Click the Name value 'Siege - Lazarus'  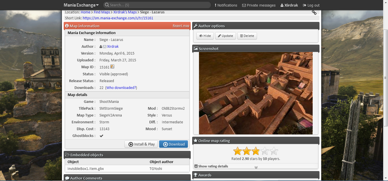(x=111, y=39)
